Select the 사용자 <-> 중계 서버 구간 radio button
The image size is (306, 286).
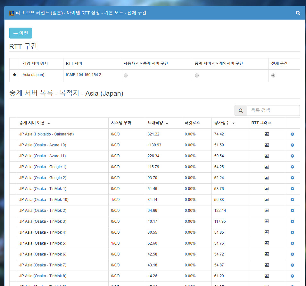tap(126, 75)
